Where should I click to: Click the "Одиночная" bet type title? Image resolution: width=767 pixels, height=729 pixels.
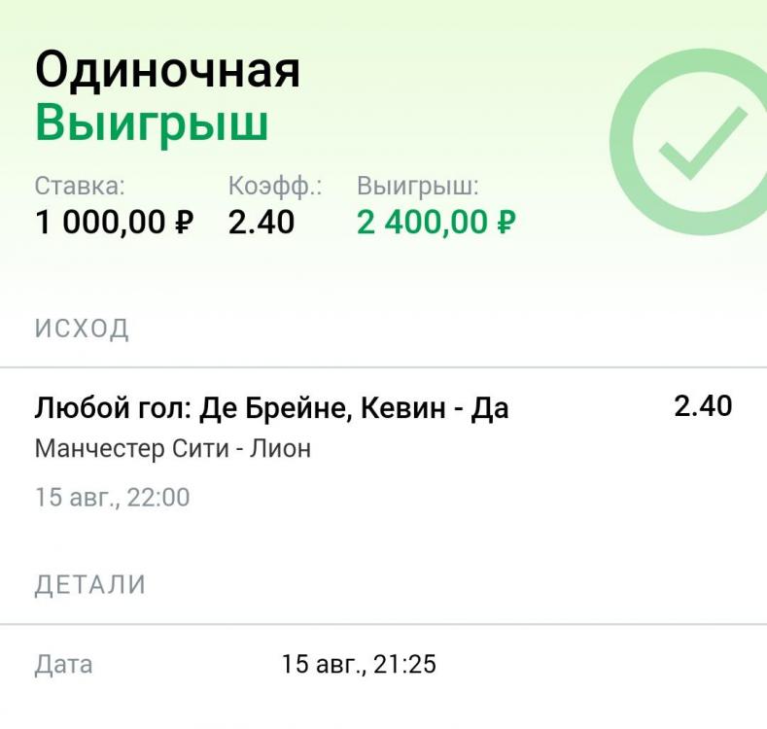coord(167,71)
